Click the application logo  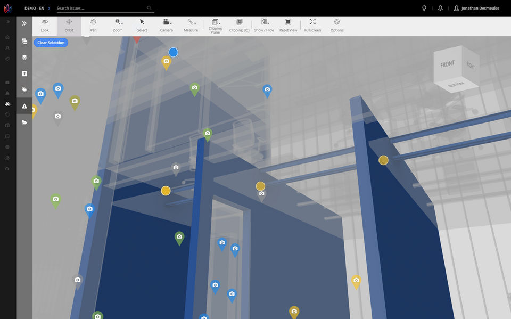[x=8, y=8]
